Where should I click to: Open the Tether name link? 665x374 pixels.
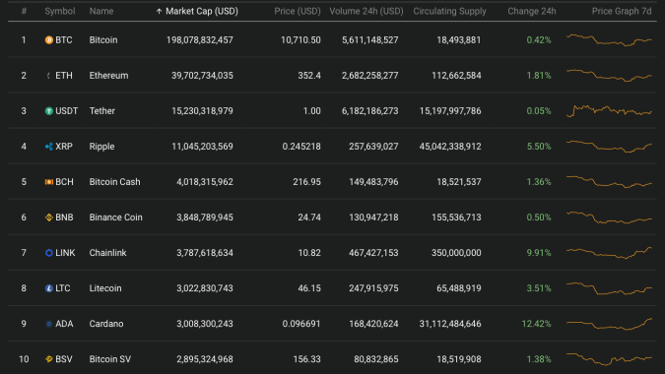coord(102,111)
